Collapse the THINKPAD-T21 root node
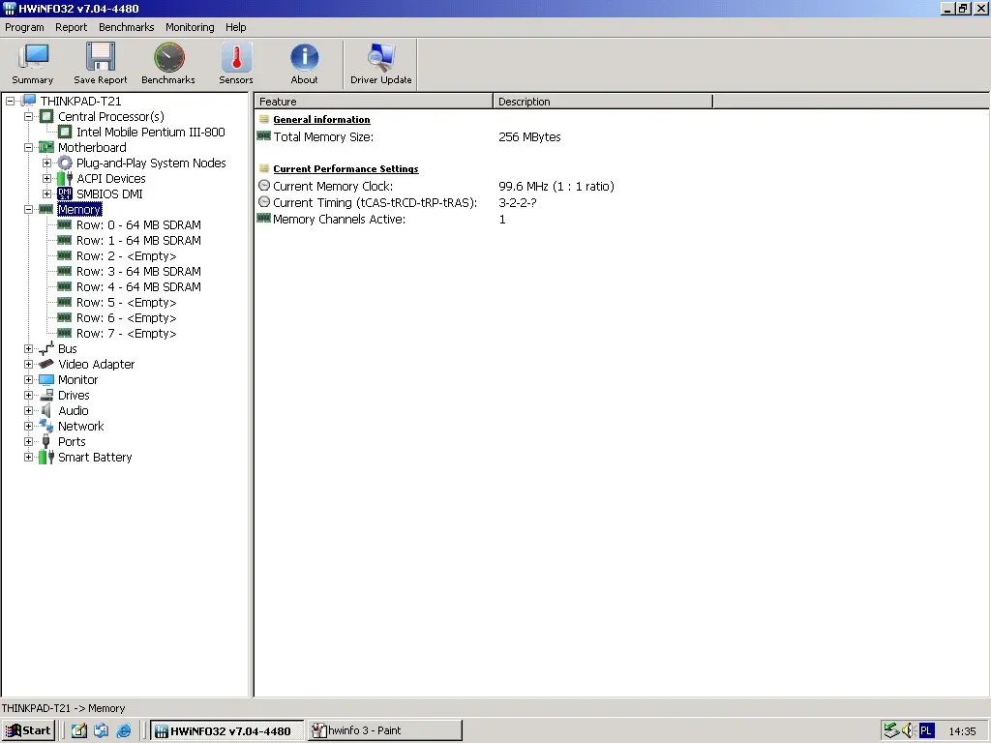The image size is (991, 743). tap(10, 101)
